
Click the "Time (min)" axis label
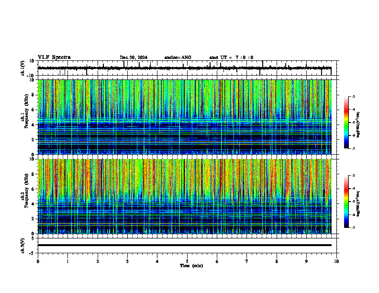pos(191,266)
